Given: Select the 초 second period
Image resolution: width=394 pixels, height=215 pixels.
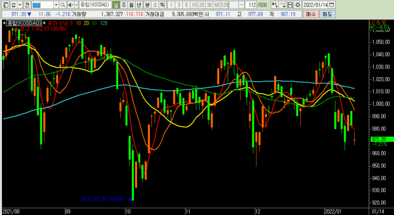Looking at the screenshot, I should click(155, 5).
